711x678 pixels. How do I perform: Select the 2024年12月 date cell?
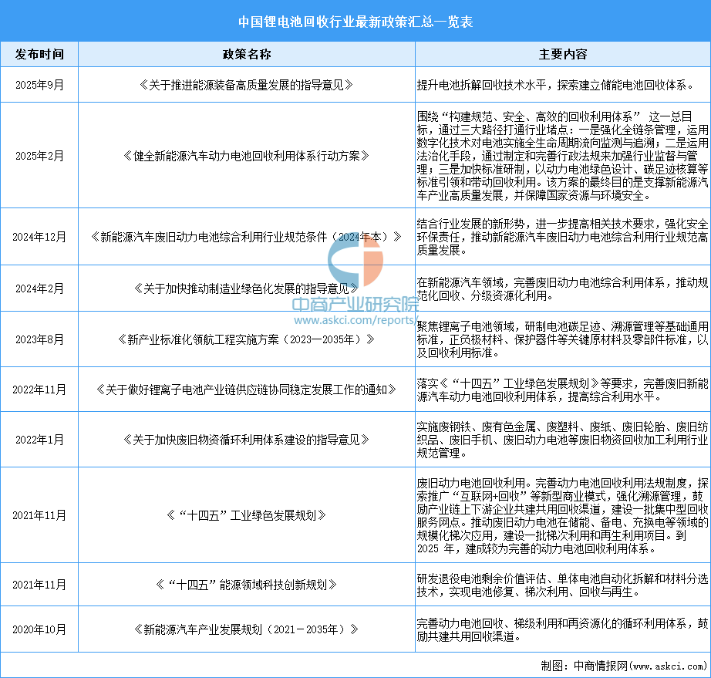click(40, 238)
